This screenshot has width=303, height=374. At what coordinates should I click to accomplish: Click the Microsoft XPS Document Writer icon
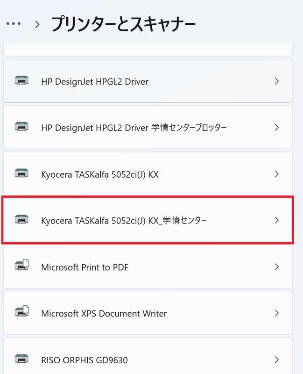(x=22, y=311)
